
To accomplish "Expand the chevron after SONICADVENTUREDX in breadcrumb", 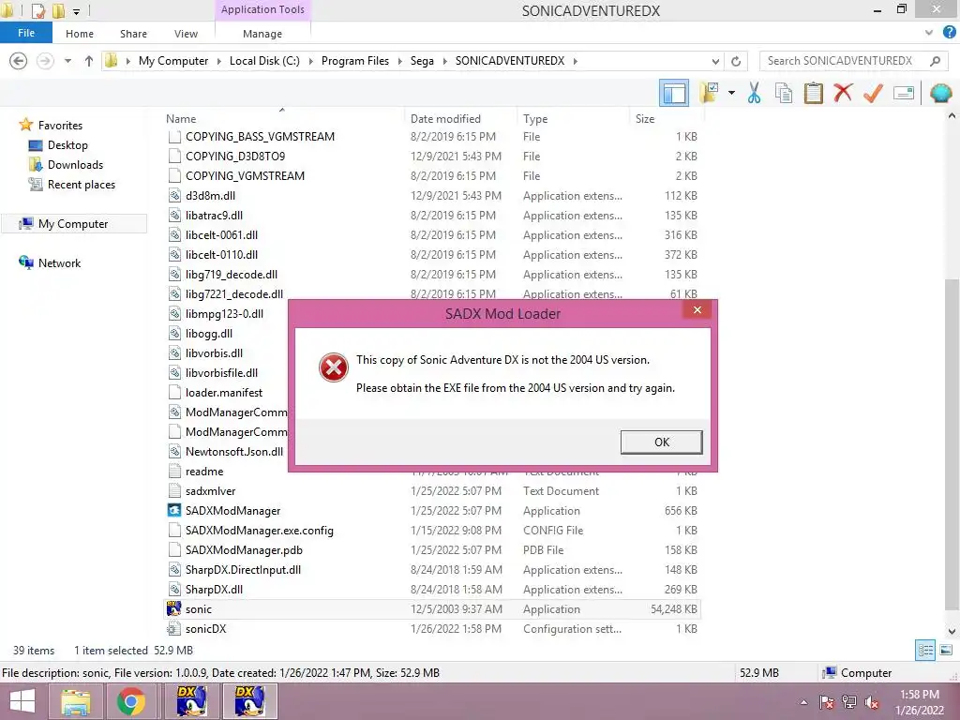I will 575,61.
